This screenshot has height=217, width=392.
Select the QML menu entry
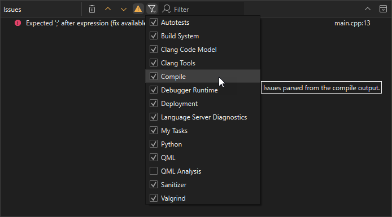point(203,157)
